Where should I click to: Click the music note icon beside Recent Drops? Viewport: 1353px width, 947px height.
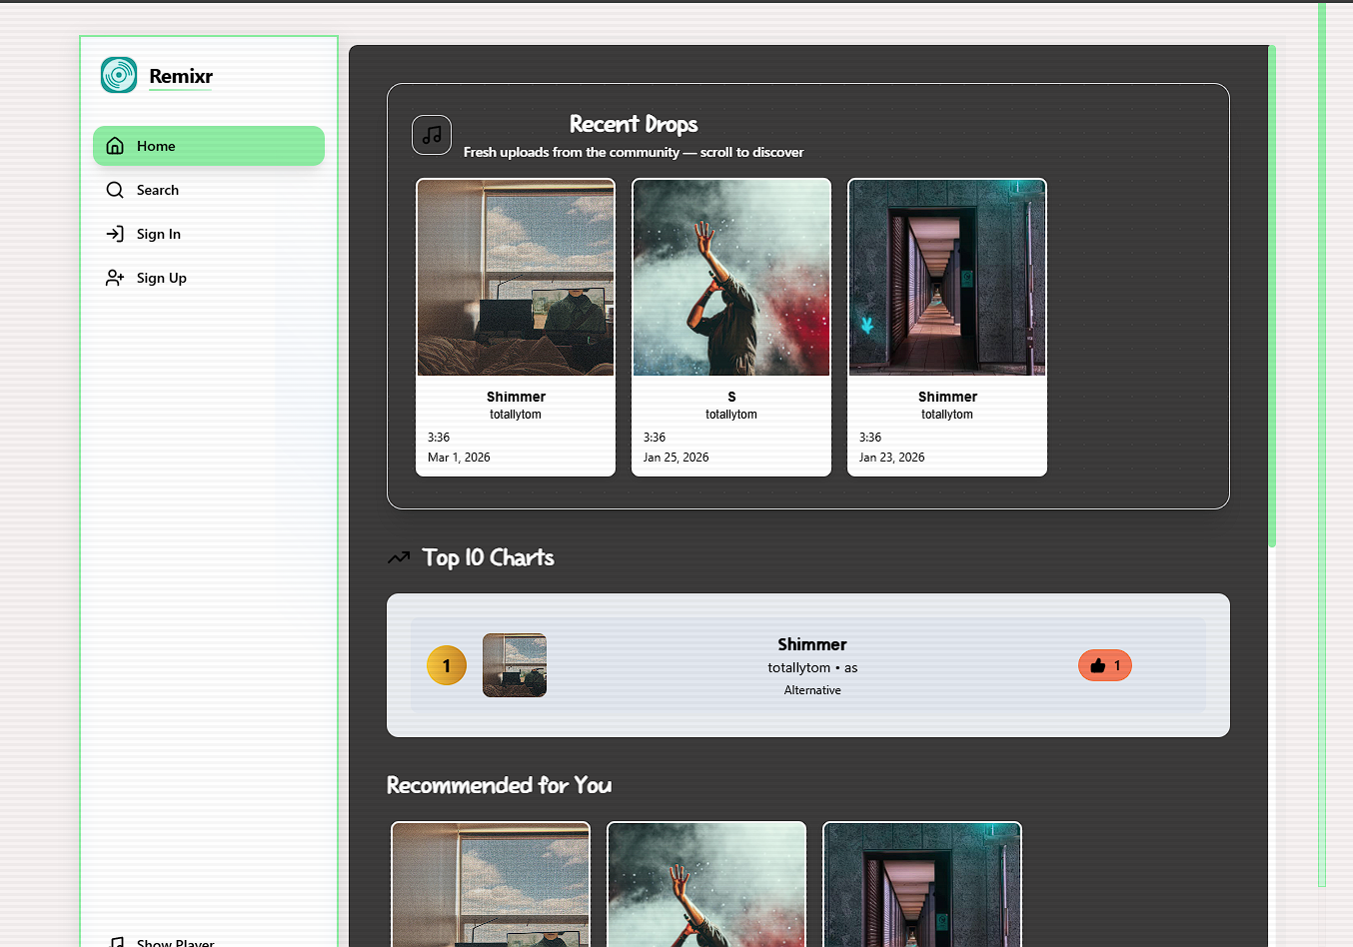click(431, 135)
